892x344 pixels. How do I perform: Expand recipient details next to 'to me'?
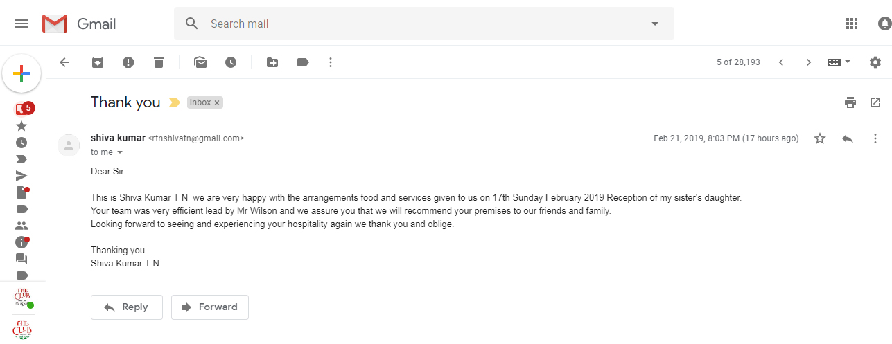point(120,152)
